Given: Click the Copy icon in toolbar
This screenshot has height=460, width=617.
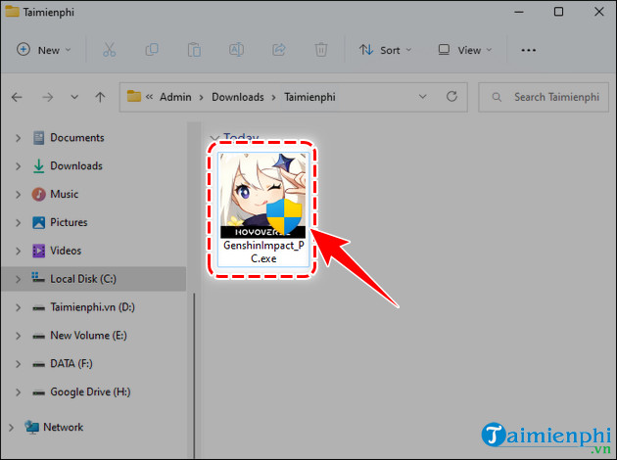Looking at the screenshot, I should [x=152, y=50].
